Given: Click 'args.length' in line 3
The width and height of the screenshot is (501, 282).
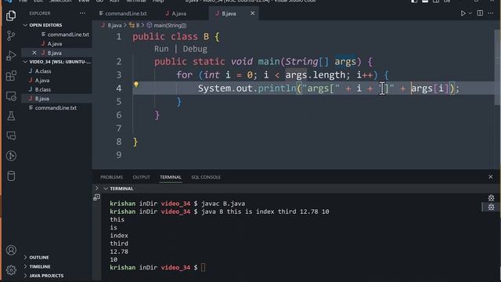Looking at the screenshot, I should [x=315, y=75].
